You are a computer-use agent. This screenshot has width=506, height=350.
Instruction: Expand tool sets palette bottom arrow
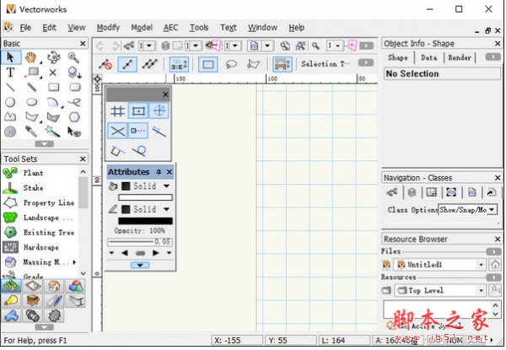[x=45, y=327]
